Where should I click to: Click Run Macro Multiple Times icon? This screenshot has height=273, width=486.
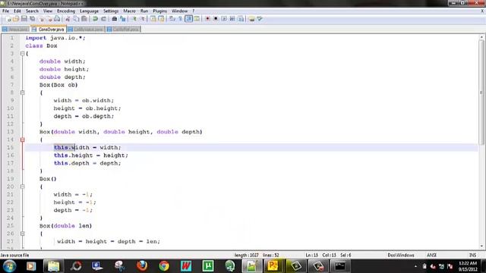tap(232, 19)
